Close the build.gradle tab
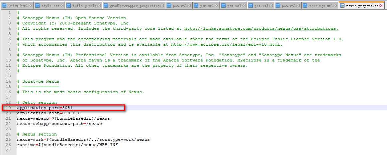The height and width of the screenshot is (155, 387). (x=98, y=6)
